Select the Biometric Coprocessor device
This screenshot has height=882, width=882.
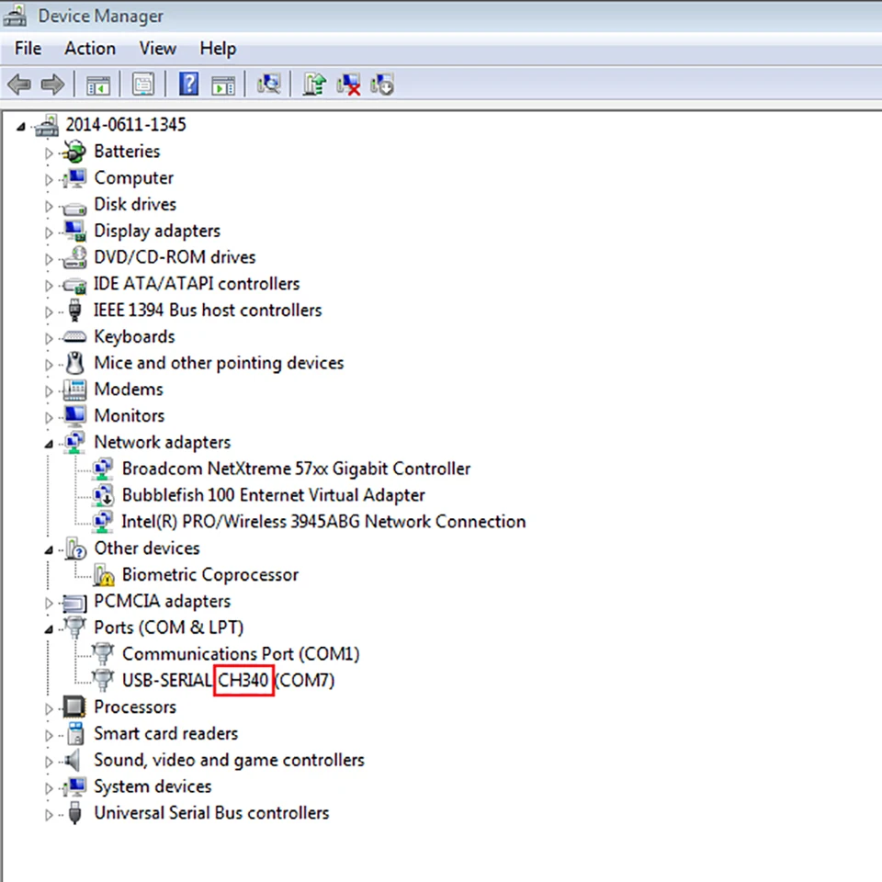(x=209, y=574)
